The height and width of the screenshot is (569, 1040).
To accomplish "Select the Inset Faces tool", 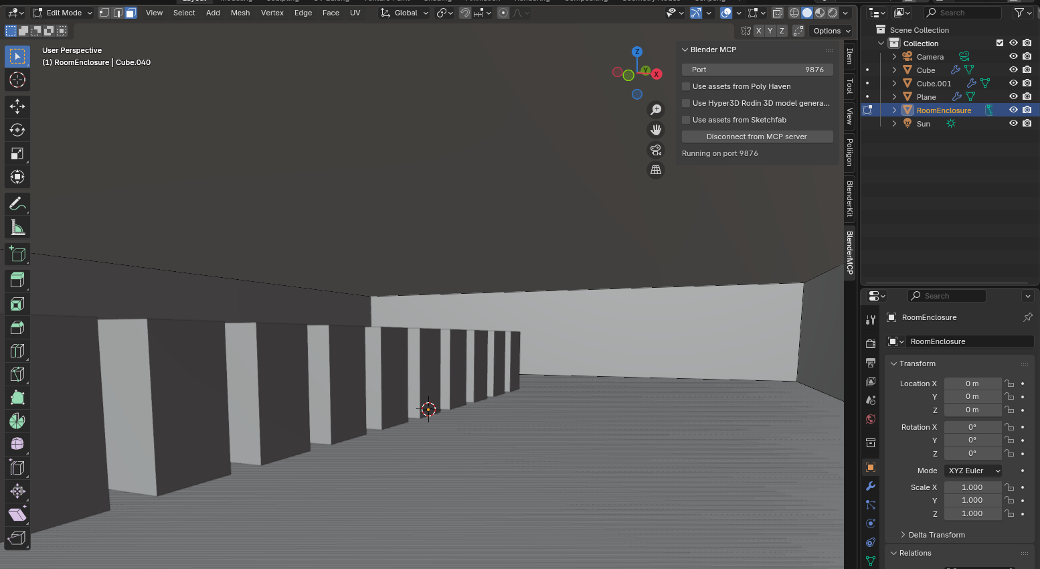I will tap(17, 304).
